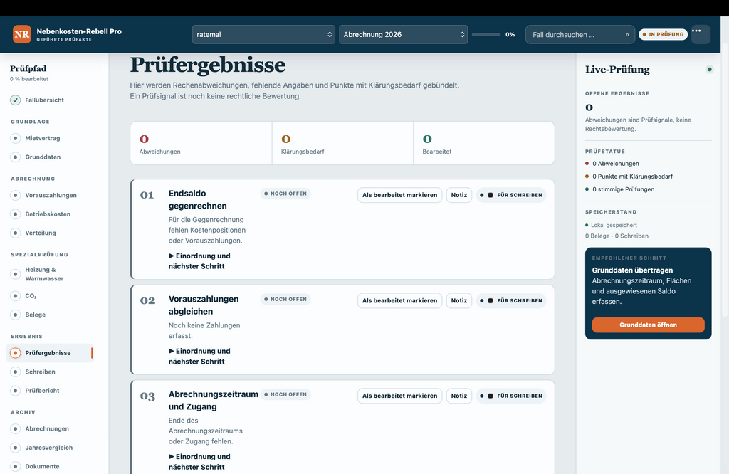Screen dimensions: 729x474
Task: Click the Klärungsbedarf counter card
Action: pyautogui.click(x=342, y=143)
